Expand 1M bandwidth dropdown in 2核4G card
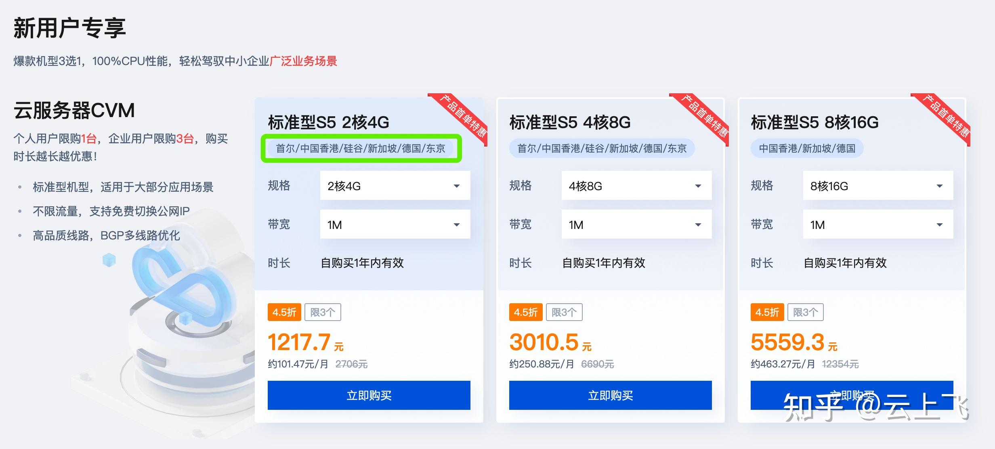This screenshot has width=995, height=449. coord(395,224)
